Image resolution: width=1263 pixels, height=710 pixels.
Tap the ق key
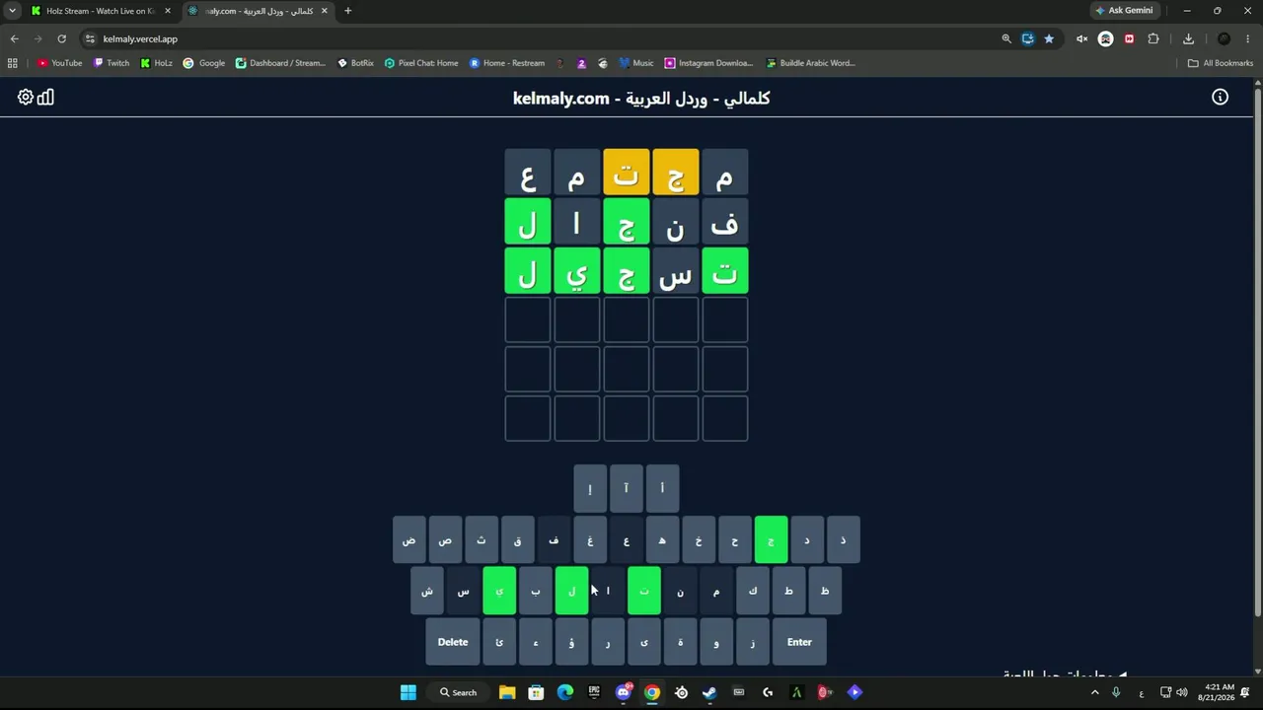click(518, 540)
